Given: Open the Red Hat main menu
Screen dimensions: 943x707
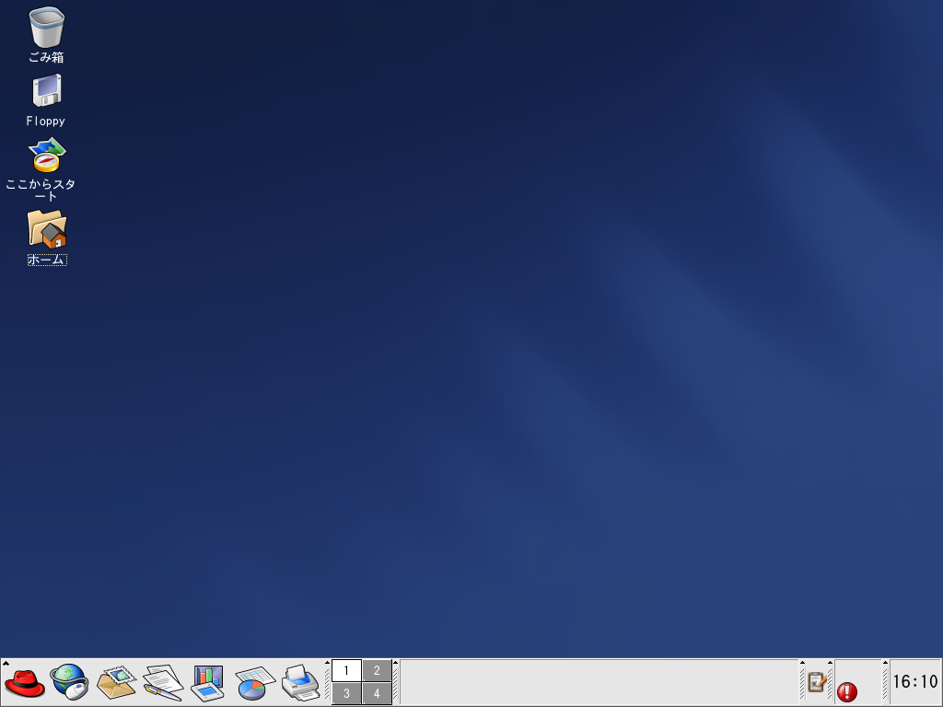Looking at the screenshot, I should 25,683.
